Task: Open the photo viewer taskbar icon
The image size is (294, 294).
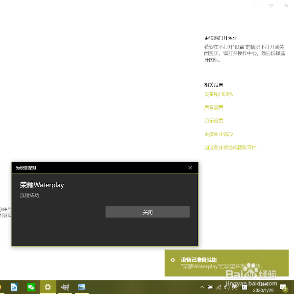Action: (81, 287)
